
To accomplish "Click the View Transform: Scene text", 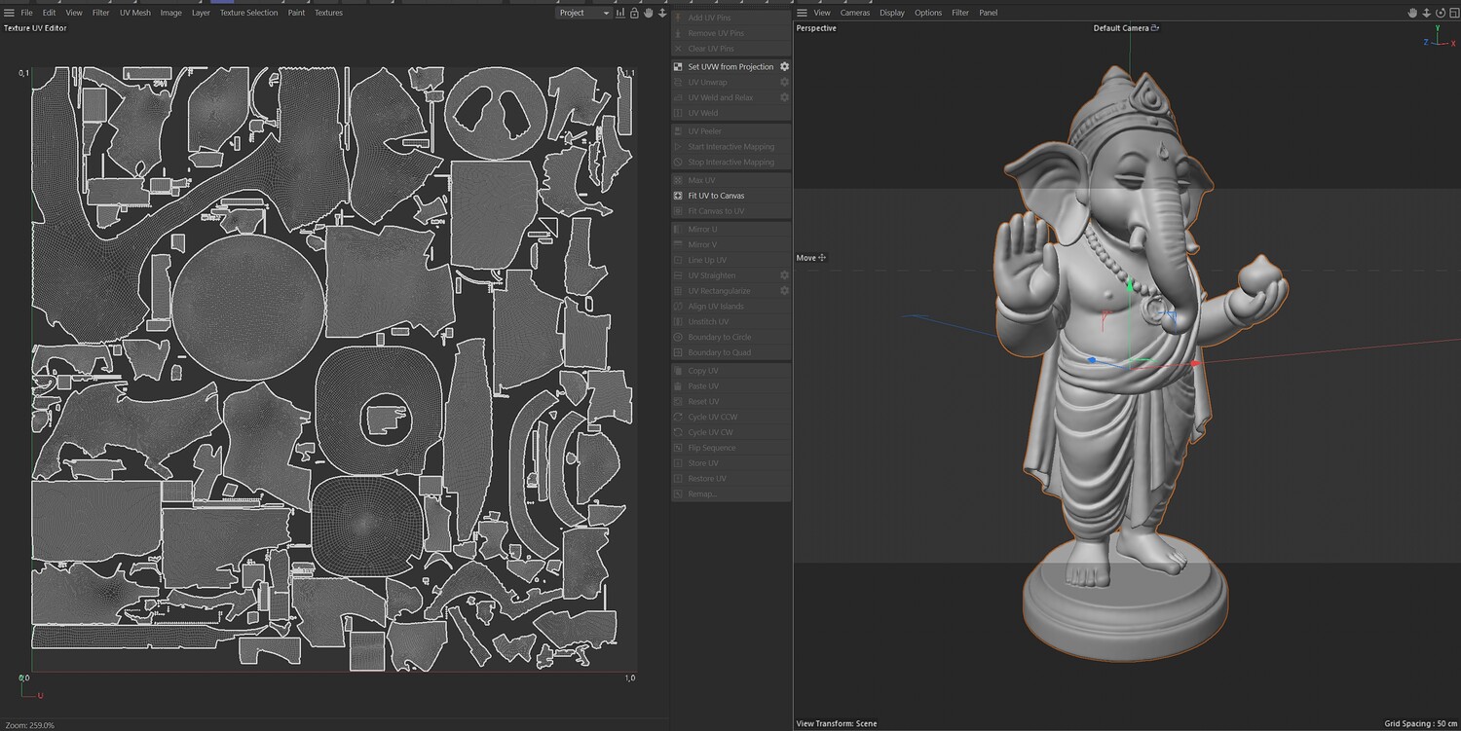I will coord(837,724).
